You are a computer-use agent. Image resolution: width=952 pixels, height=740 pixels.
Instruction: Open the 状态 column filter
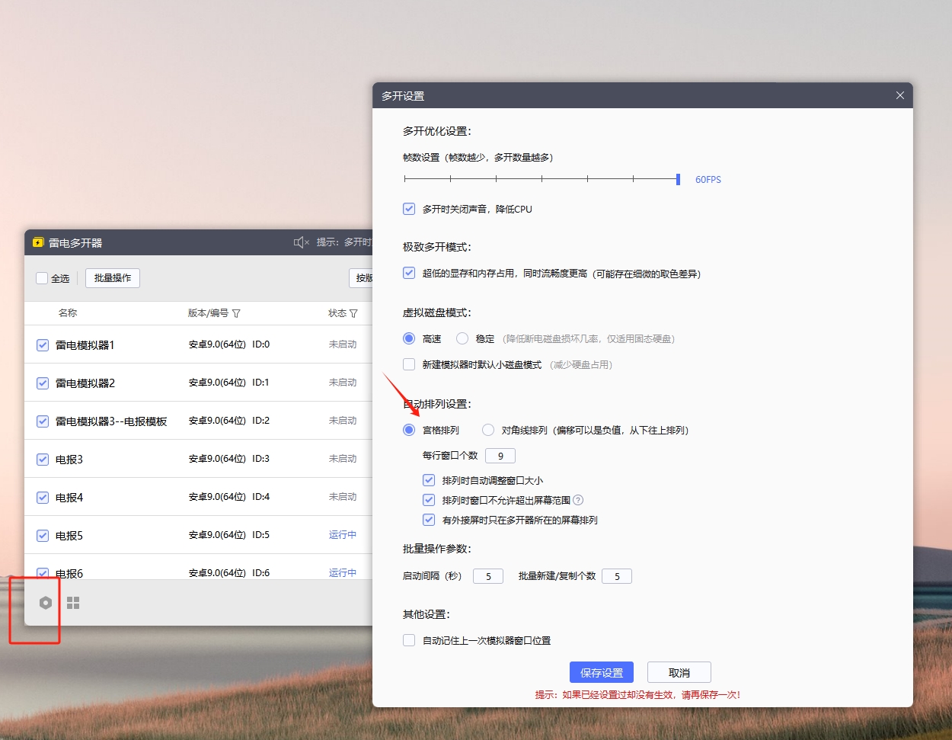(353, 313)
